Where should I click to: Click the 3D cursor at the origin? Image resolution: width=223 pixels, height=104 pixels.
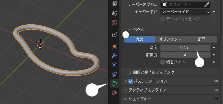41,44
